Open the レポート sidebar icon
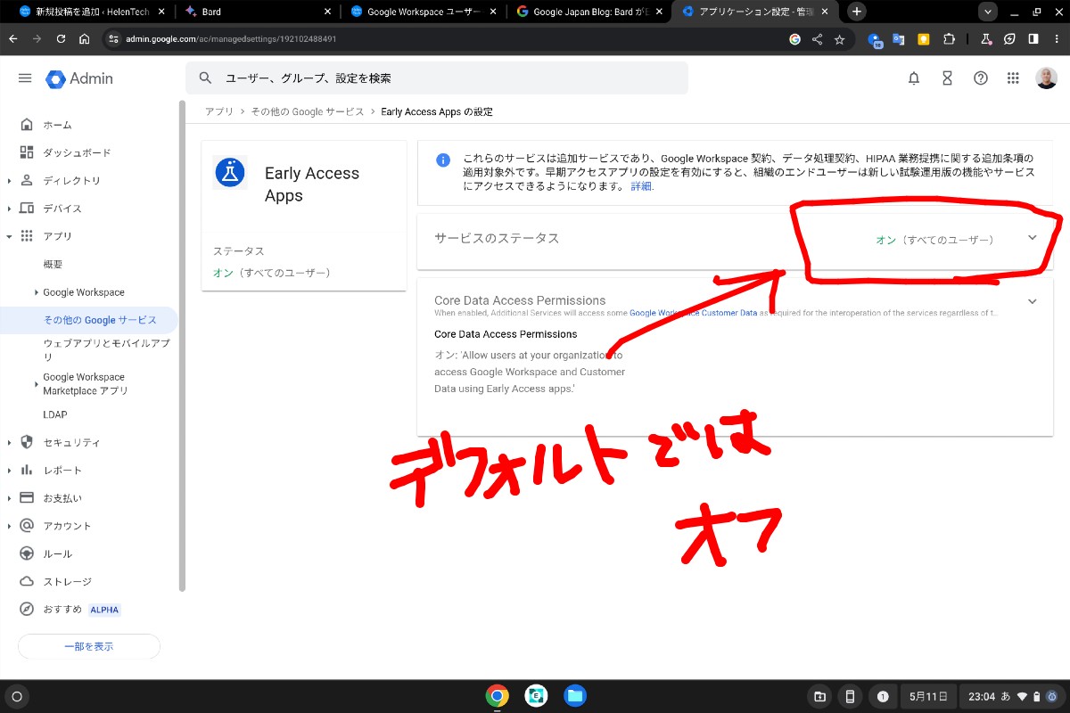Screen dimensions: 1070x713 [27, 470]
